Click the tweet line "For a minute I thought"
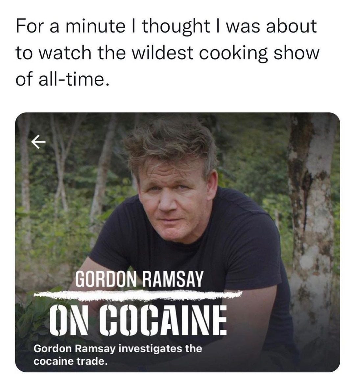The width and height of the screenshot is (355, 374). 113,26
